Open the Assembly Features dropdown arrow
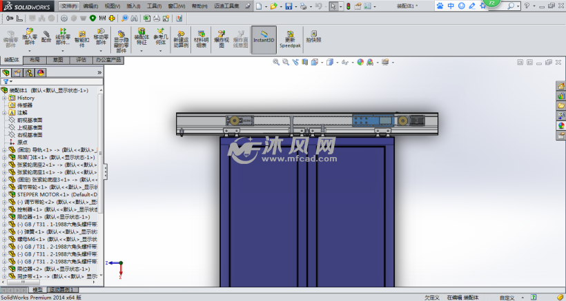 click(x=141, y=51)
